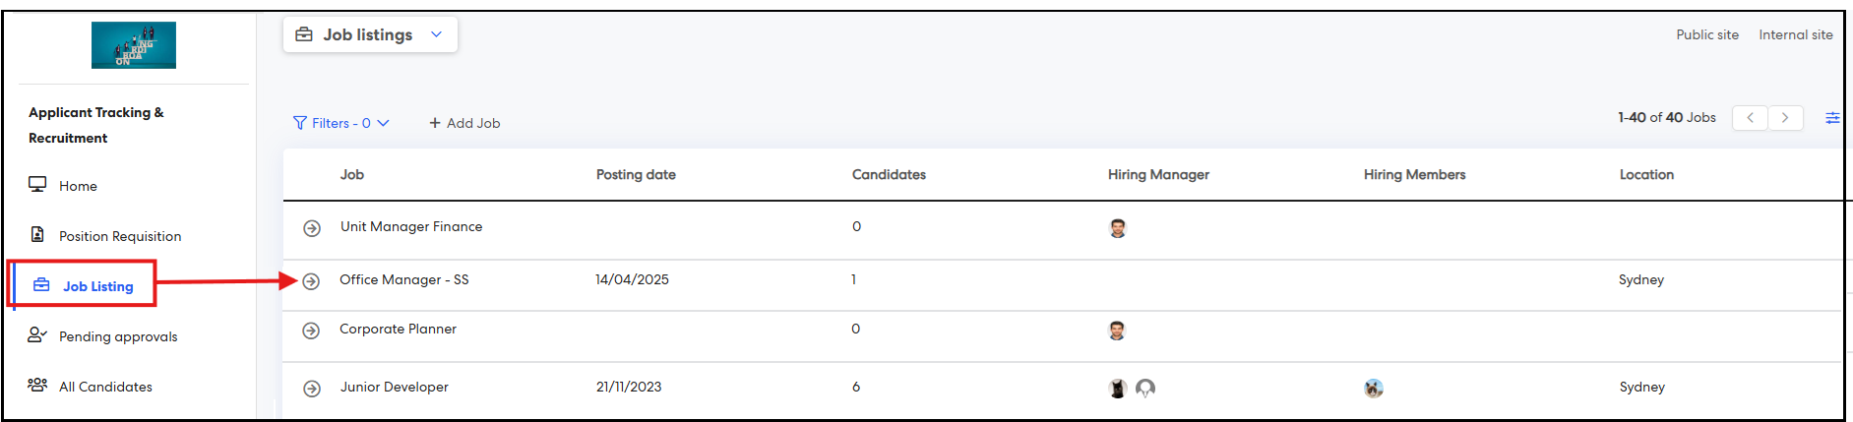Open Pending approvals section

[x=117, y=336]
